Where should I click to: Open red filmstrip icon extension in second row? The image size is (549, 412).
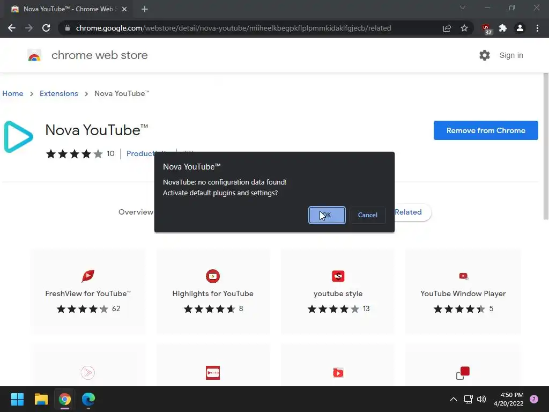pos(213,373)
